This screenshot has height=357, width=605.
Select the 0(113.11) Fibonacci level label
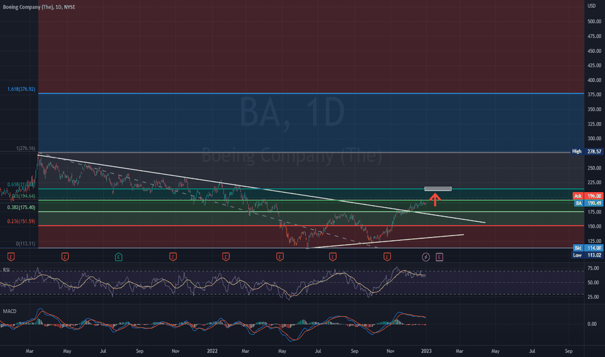pyautogui.click(x=25, y=244)
